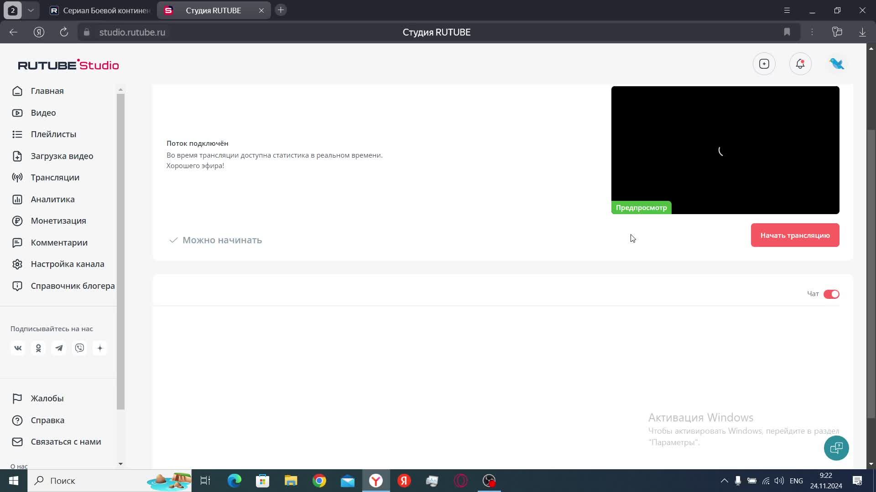Click the Windows search box Поиск
The width and height of the screenshot is (876, 492).
point(109,481)
